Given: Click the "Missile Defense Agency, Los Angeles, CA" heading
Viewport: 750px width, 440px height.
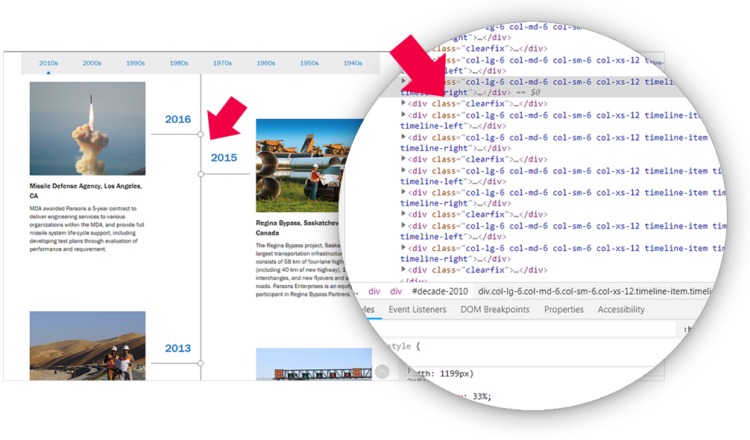Looking at the screenshot, I should pos(86,191).
